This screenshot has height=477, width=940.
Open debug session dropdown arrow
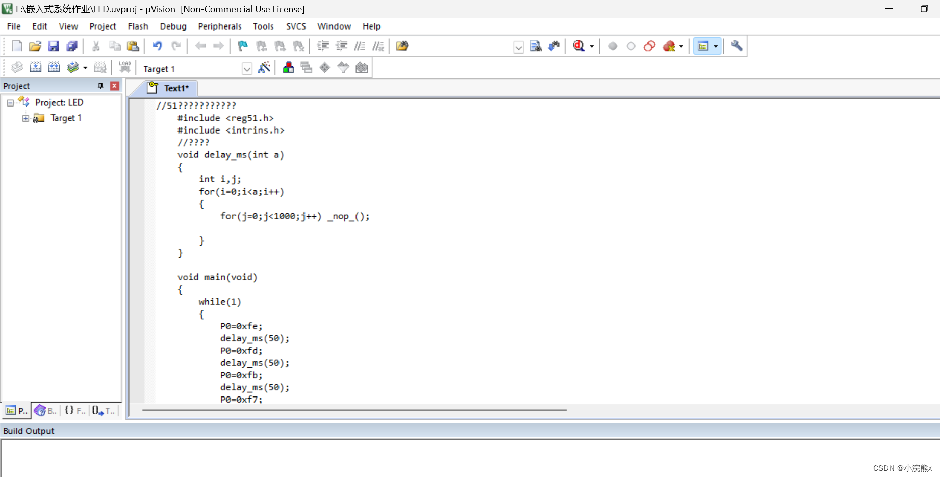coord(592,47)
